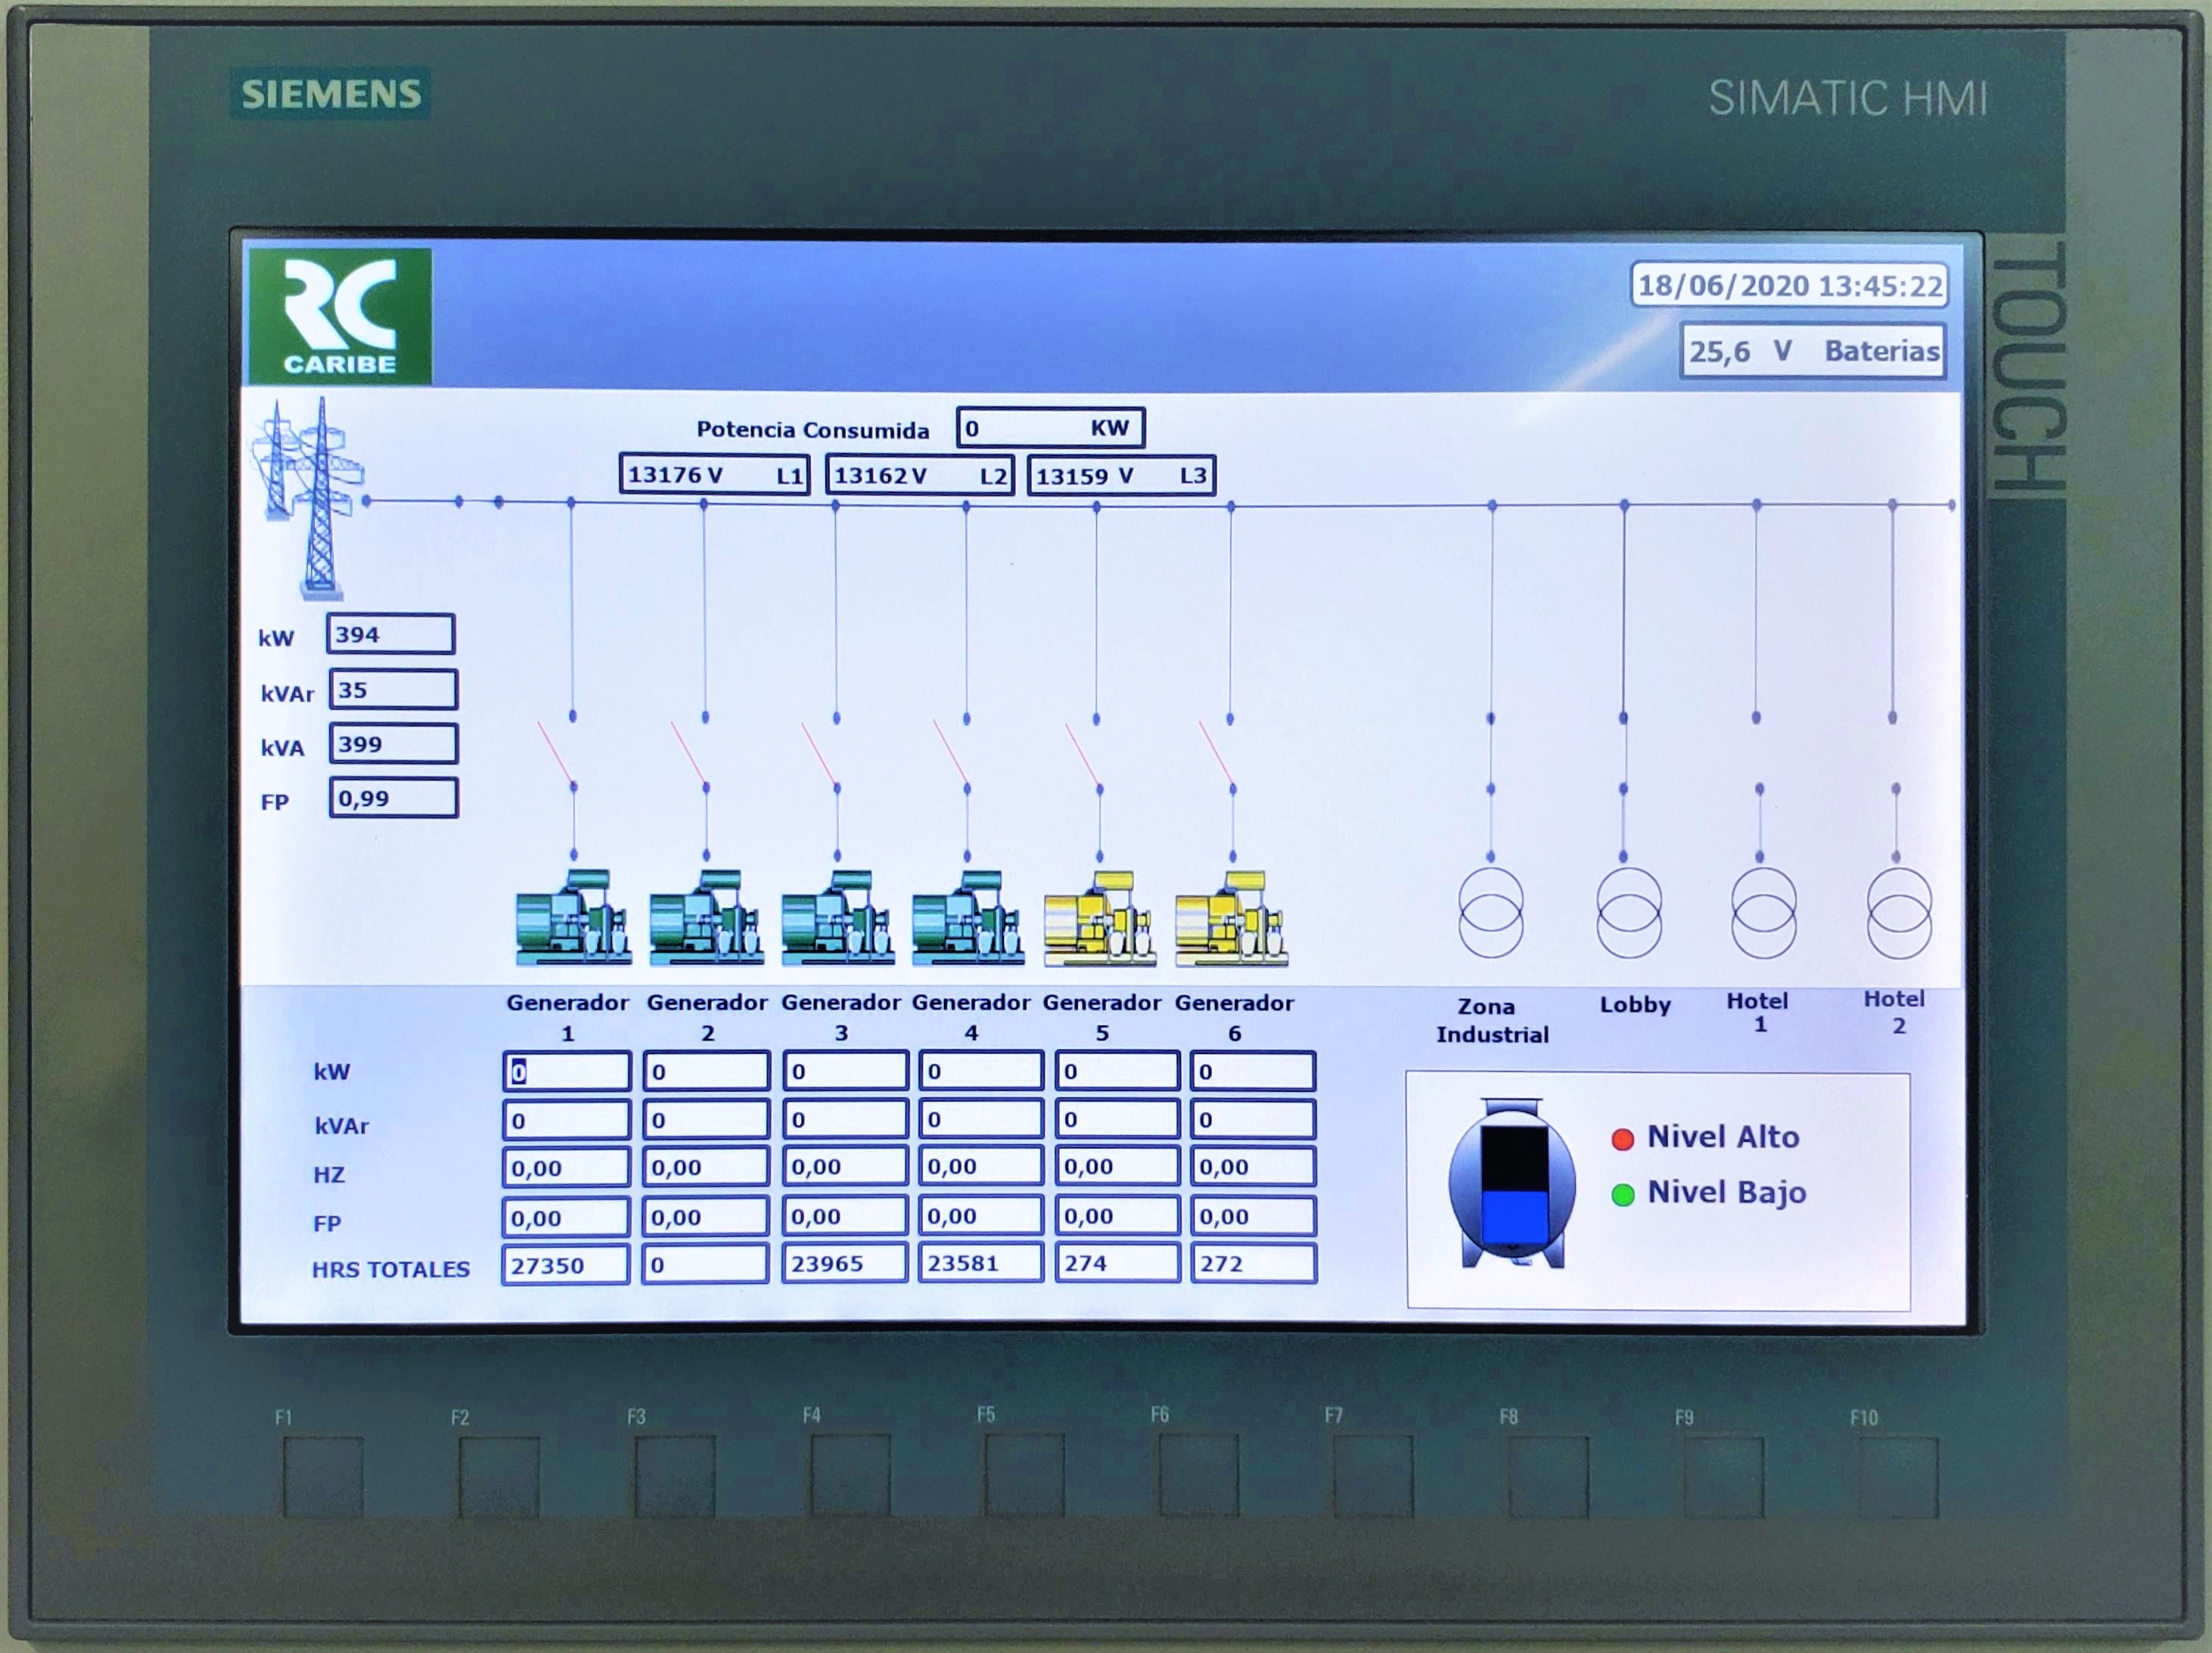2212x1653 pixels.
Task: Toggle the Generador 2 breaker switch
Action: point(690,754)
